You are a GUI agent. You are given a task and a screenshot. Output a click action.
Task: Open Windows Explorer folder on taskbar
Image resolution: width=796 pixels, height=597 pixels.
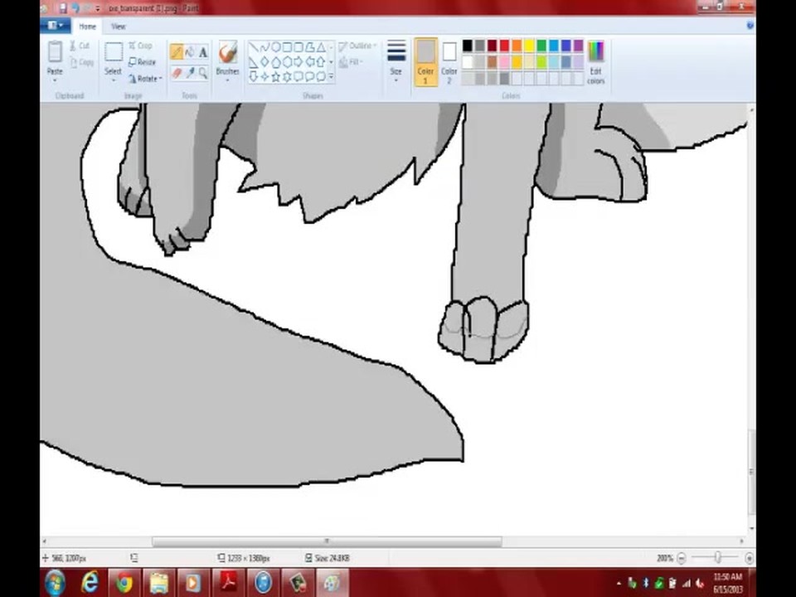pos(158,583)
